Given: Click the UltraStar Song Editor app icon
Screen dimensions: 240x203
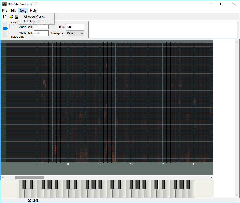Looking at the screenshot, I should 4,4.
